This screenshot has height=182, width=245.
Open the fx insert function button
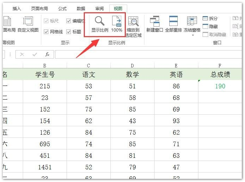coord(47,54)
